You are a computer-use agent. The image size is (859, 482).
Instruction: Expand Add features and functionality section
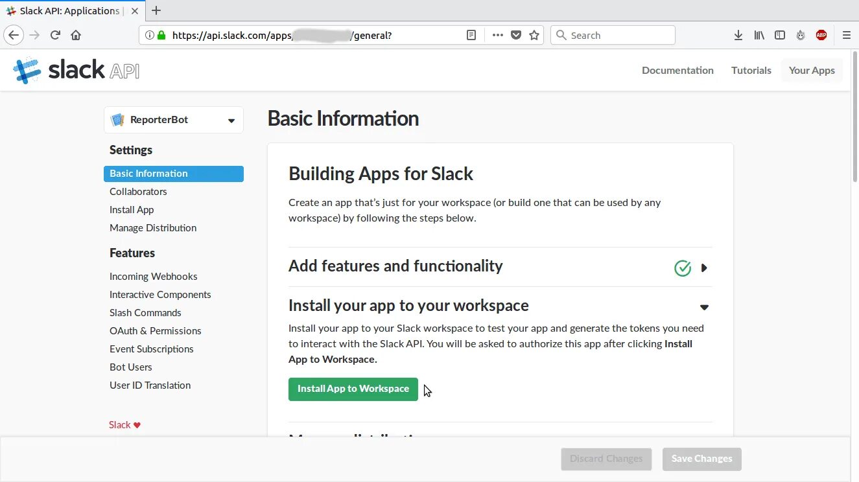tap(704, 268)
